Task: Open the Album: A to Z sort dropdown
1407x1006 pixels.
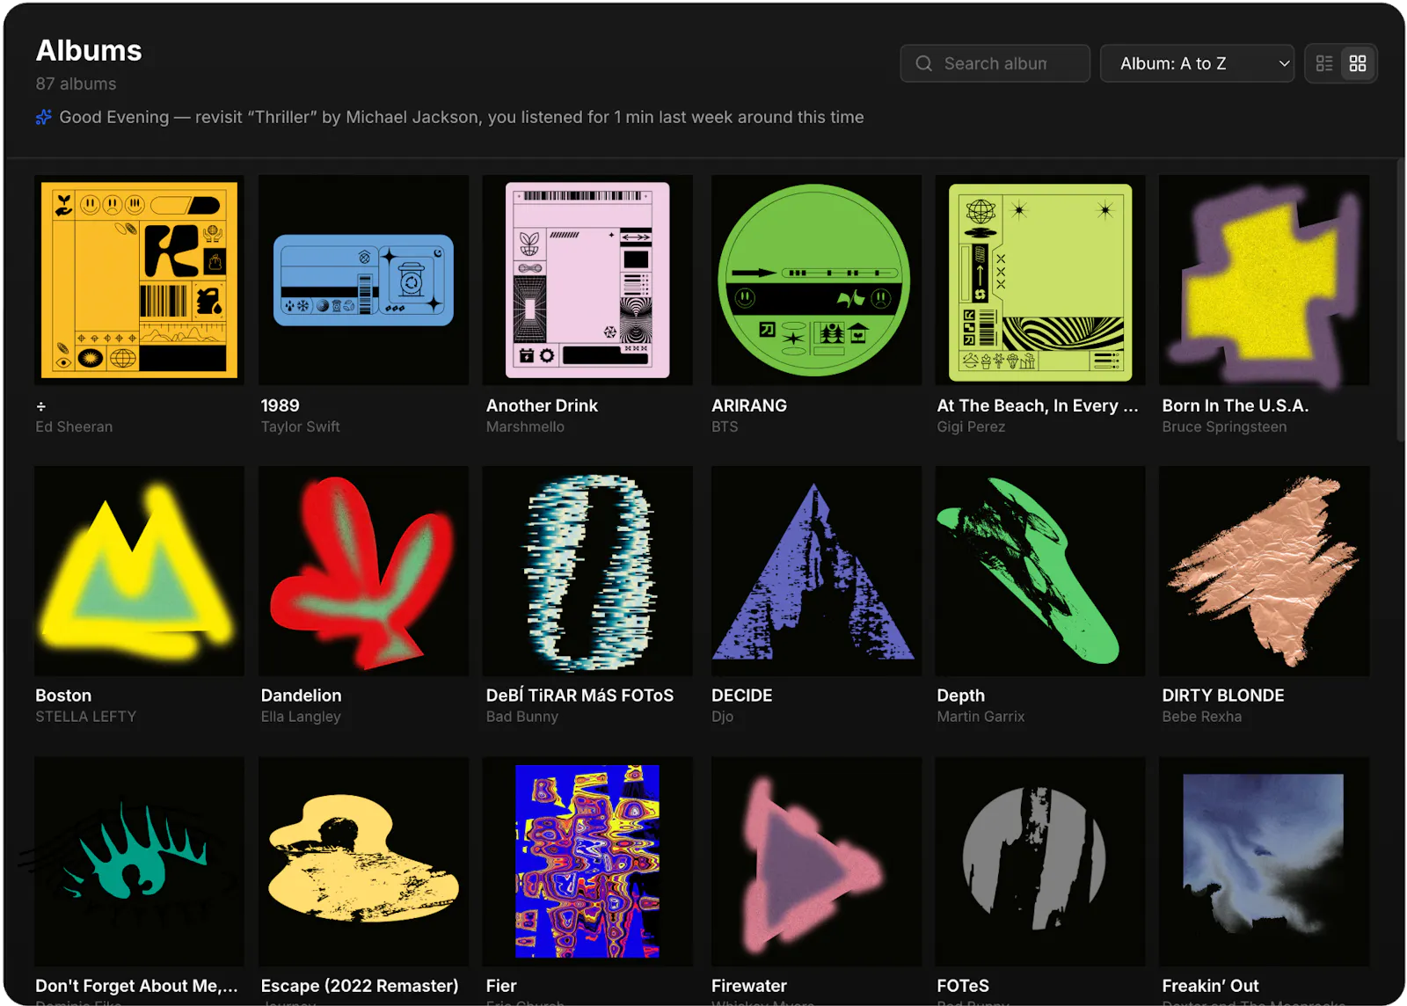Action: coord(1197,63)
